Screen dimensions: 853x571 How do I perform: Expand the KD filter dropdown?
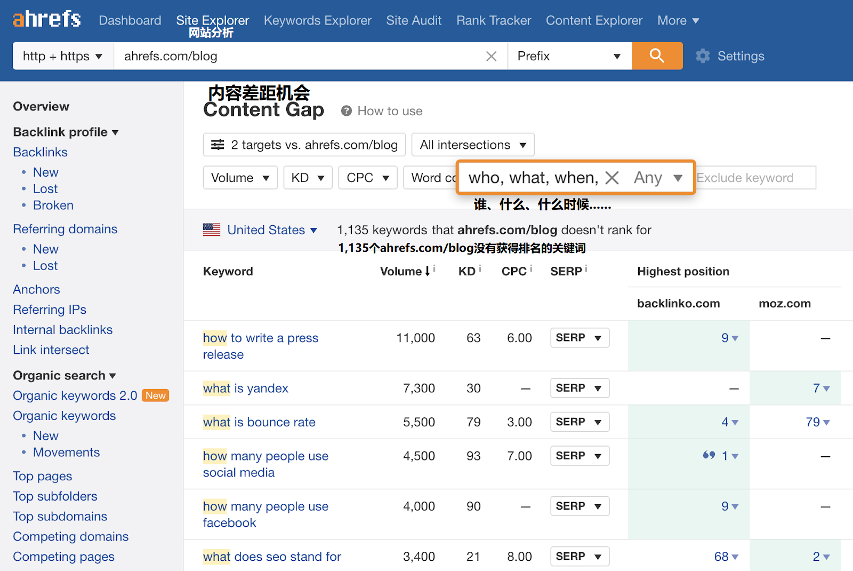pyautogui.click(x=308, y=178)
